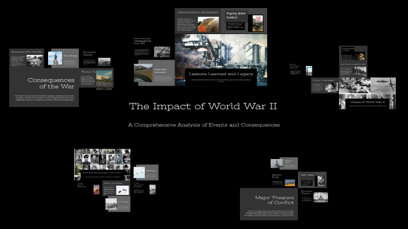Open the Battle of Britain slide
408x229 pixels.
click(116, 189)
